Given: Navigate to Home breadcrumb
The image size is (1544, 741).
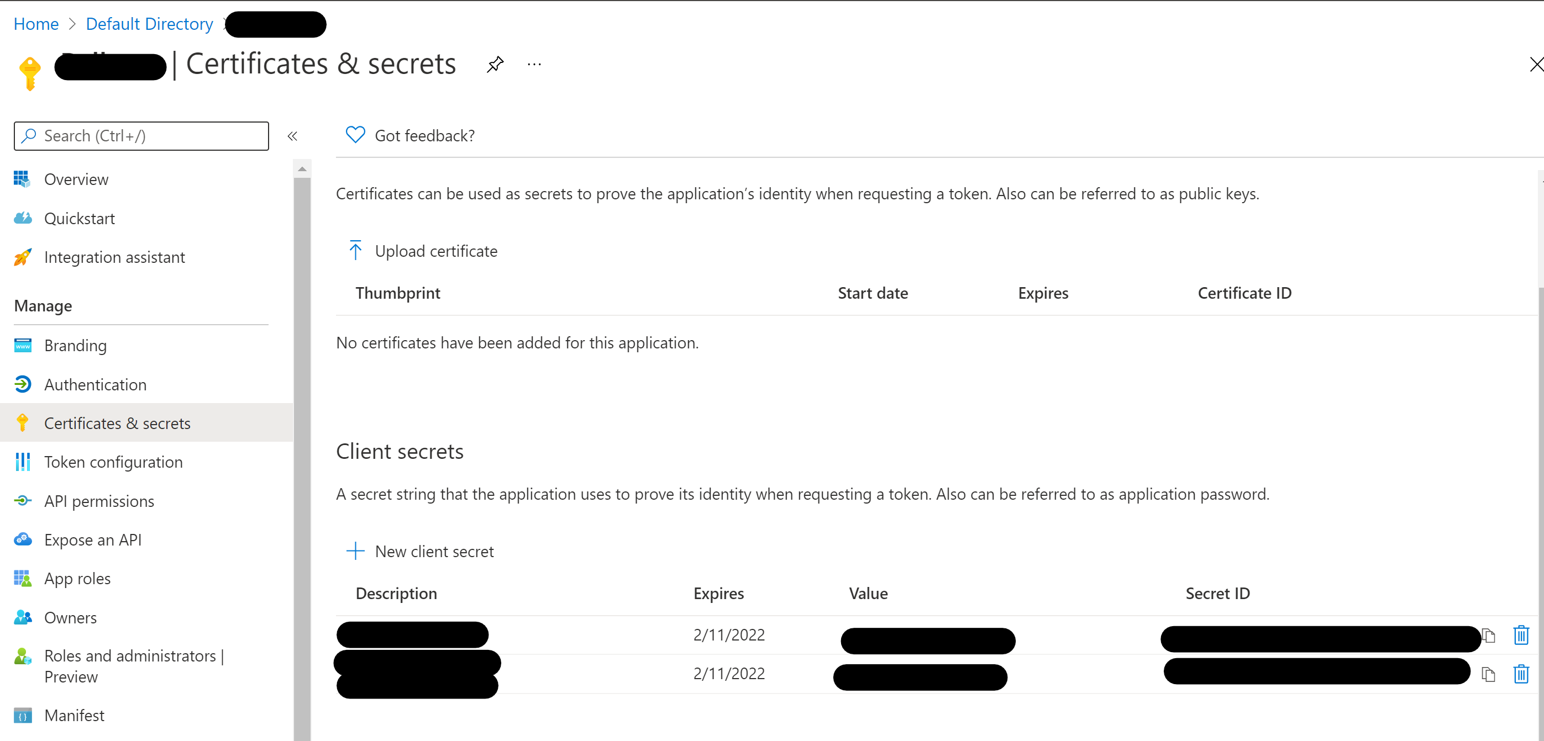Looking at the screenshot, I should tap(36, 24).
